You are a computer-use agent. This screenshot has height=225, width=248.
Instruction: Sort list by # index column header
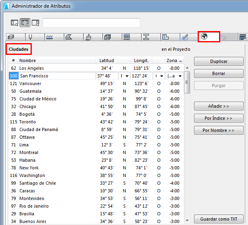coord(13,60)
